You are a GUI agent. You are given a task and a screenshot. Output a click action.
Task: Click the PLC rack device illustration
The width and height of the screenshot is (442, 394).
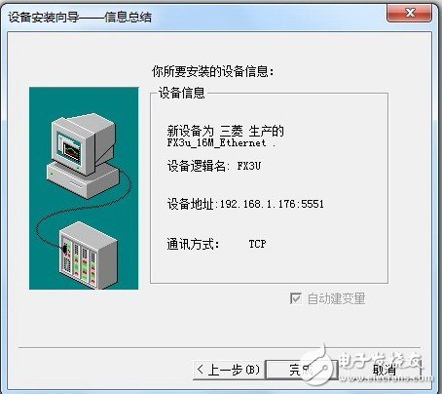click(88, 255)
